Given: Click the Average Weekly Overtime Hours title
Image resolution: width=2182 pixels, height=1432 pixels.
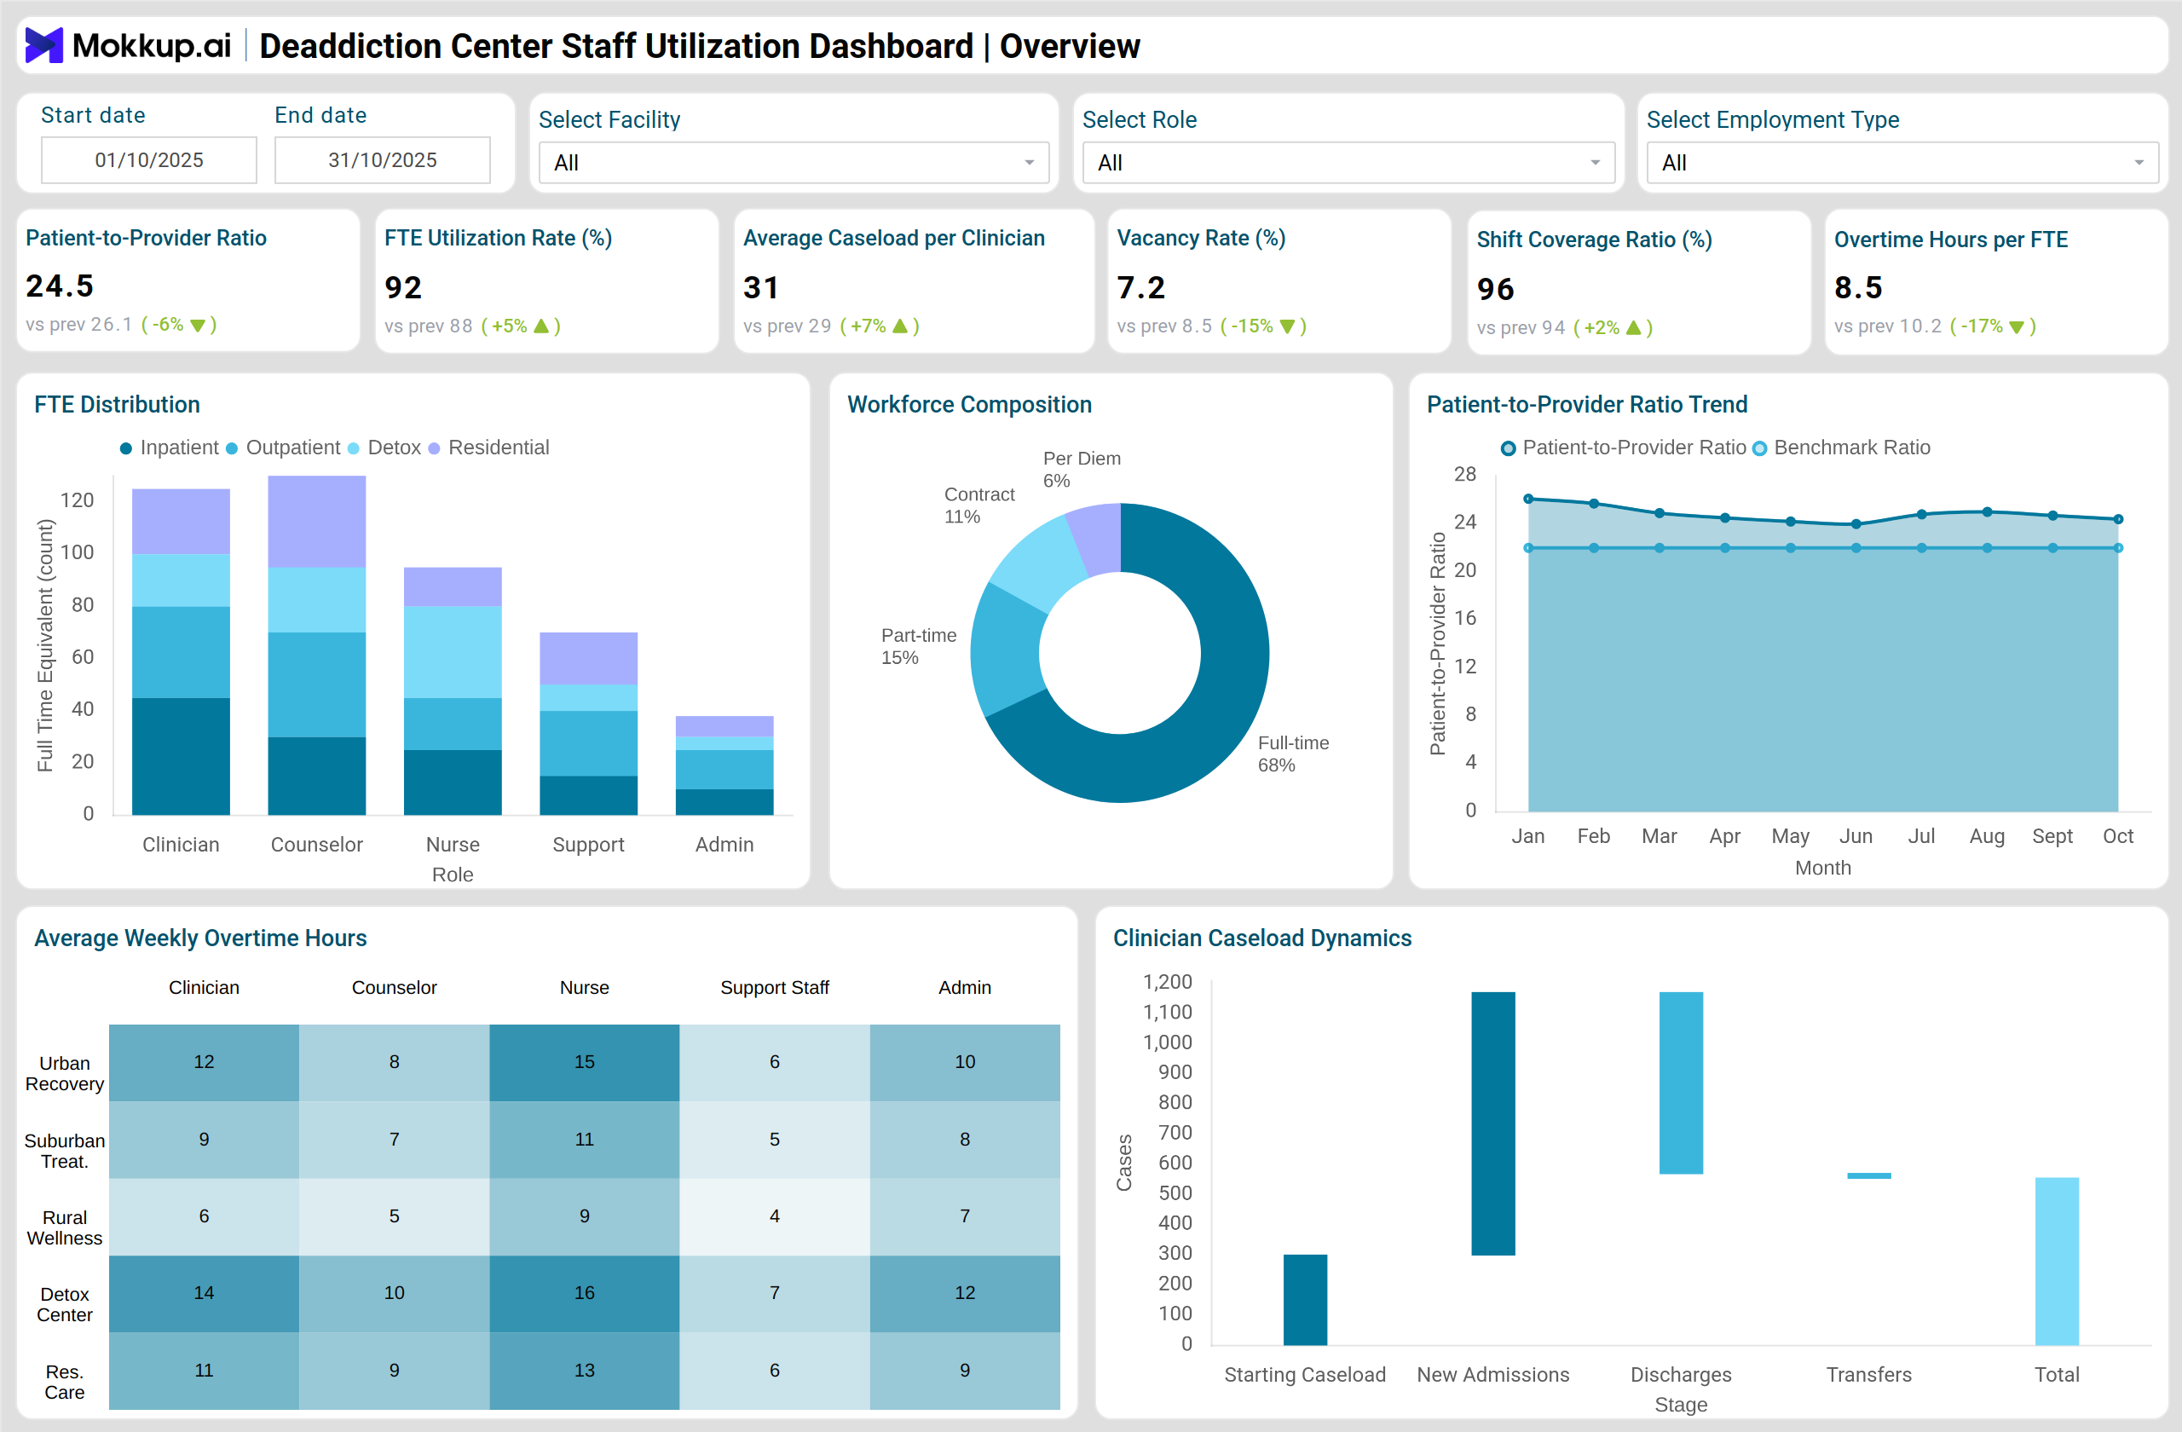Looking at the screenshot, I should pyautogui.click(x=199, y=938).
